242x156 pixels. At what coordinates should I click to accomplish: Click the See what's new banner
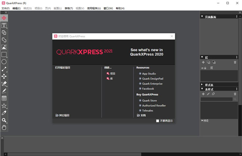146,52
